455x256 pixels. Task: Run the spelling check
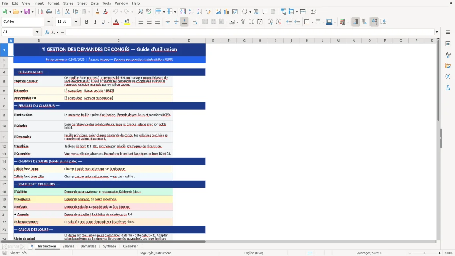click(x=149, y=12)
